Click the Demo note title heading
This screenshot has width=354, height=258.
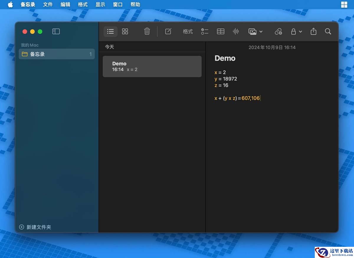(x=225, y=58)
